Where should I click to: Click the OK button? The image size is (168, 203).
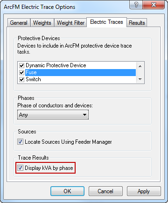(x=67, y=191)
